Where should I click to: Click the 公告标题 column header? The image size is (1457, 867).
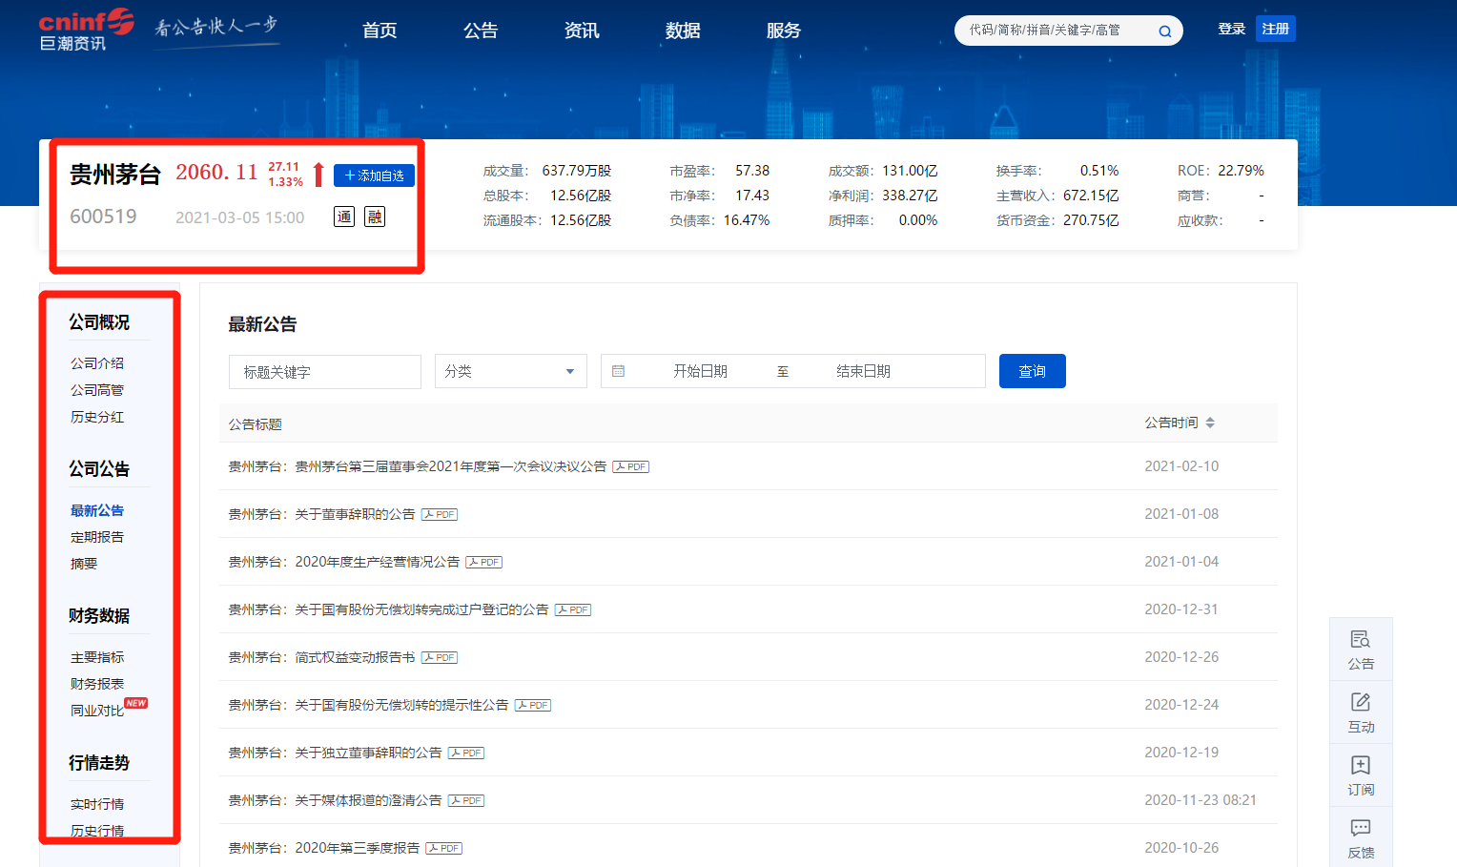click(x=256, y=424)
